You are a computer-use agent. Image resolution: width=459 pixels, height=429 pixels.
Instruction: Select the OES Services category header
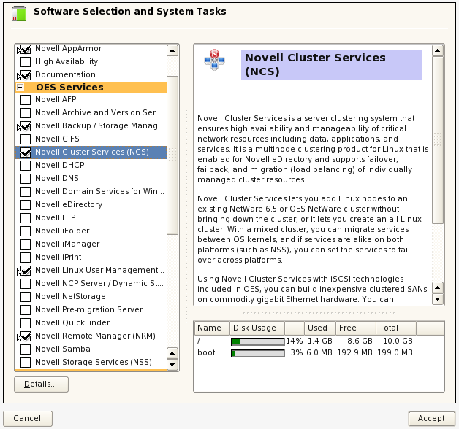coord(91,88)
